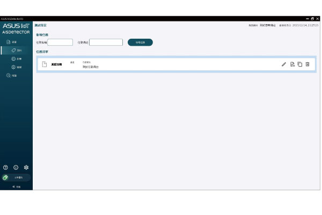This screenshot has width=322, height=215.
Task: Select the first document item in sidebar
Action: coord(12,42)
